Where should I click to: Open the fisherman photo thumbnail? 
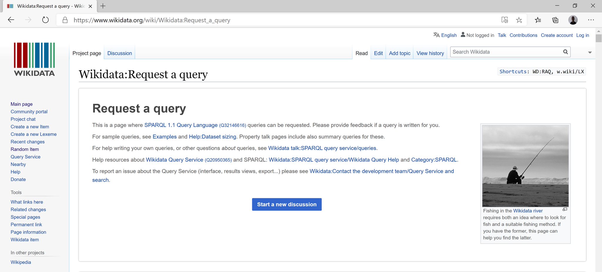(525, 166)
